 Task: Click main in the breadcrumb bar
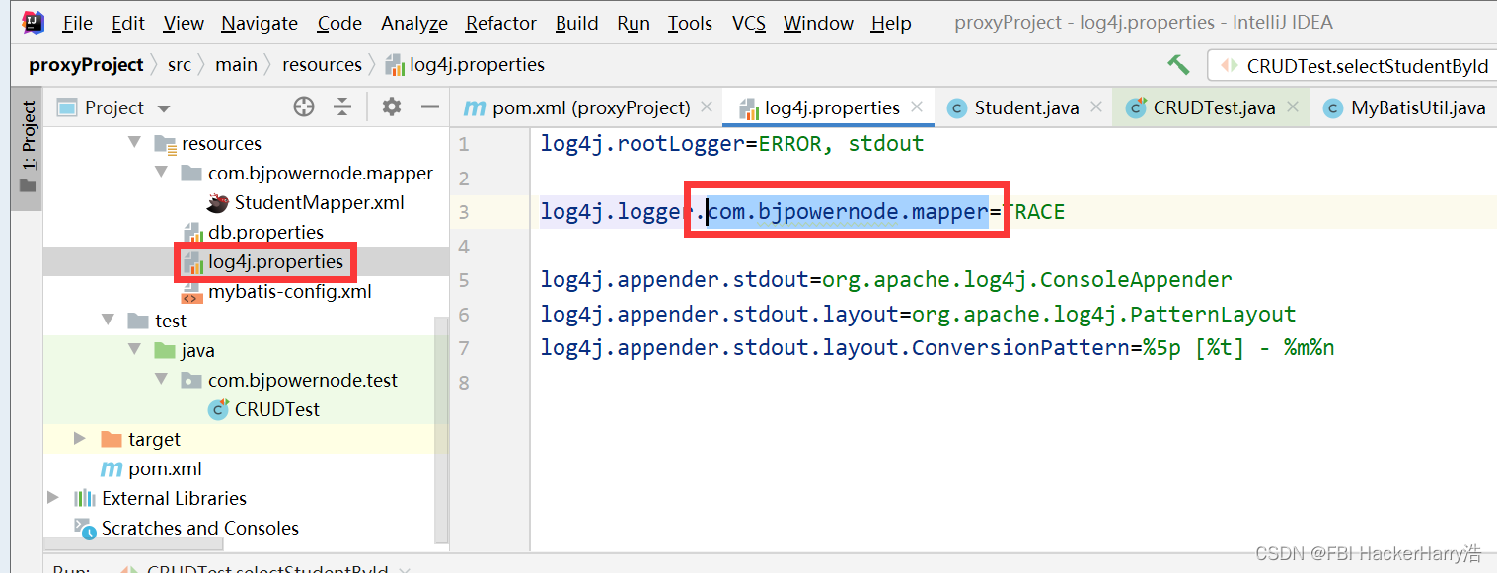click(x=236, y=65)
